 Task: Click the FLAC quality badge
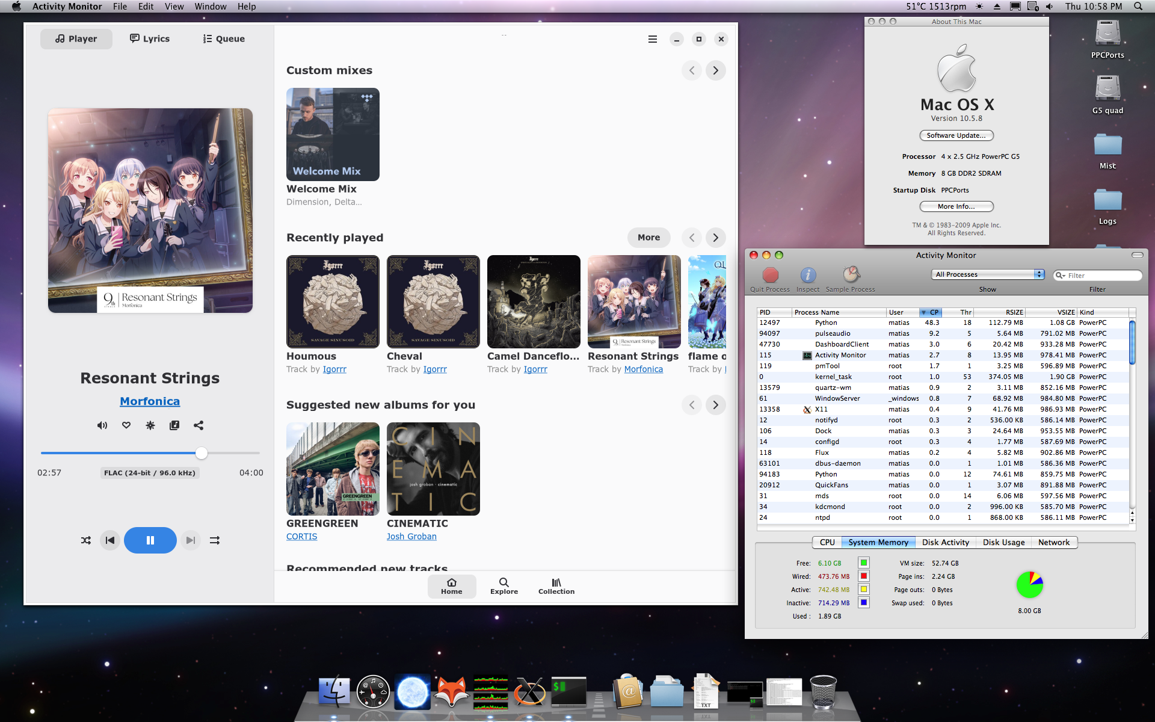150,473
